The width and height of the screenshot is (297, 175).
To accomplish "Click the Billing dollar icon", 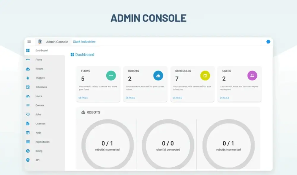I will [x=28, y=151].
